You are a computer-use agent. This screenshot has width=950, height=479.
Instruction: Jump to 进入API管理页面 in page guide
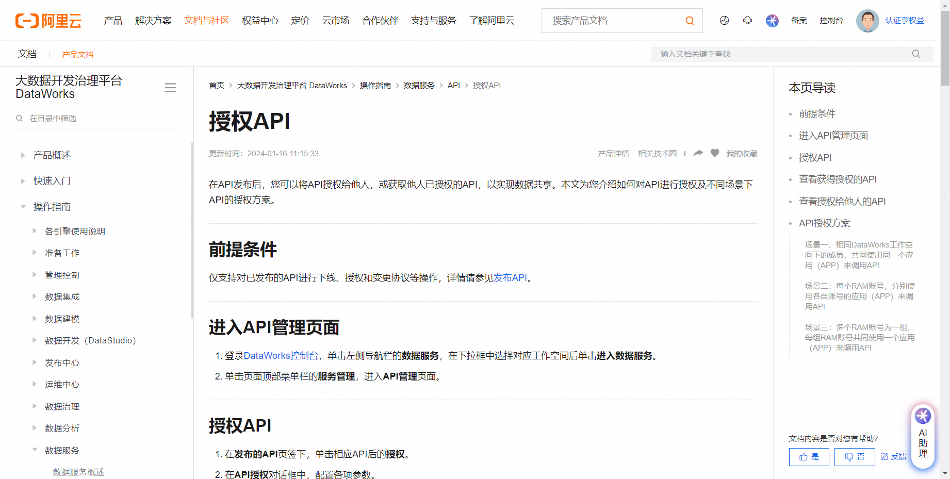point(833,136)
